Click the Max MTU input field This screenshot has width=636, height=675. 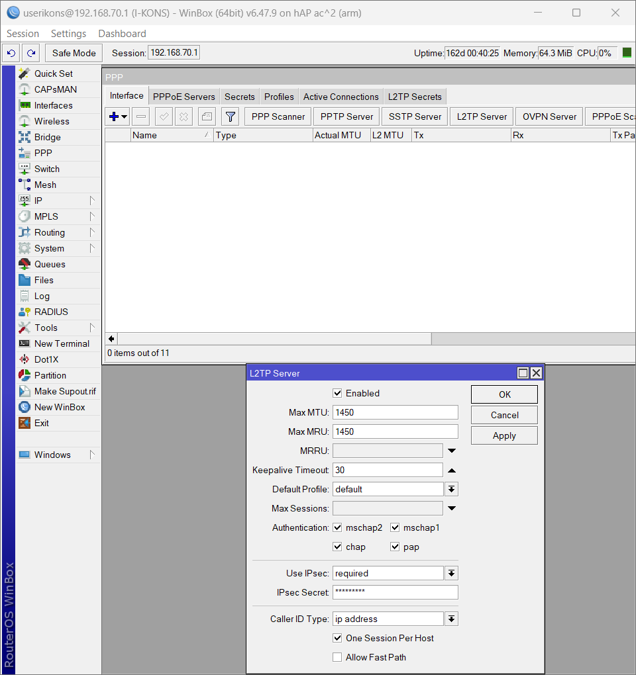click(x=395, y=412)
